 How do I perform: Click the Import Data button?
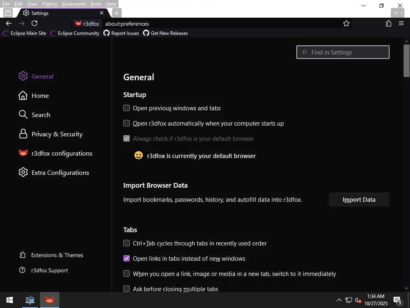click(x=359, y=200)
